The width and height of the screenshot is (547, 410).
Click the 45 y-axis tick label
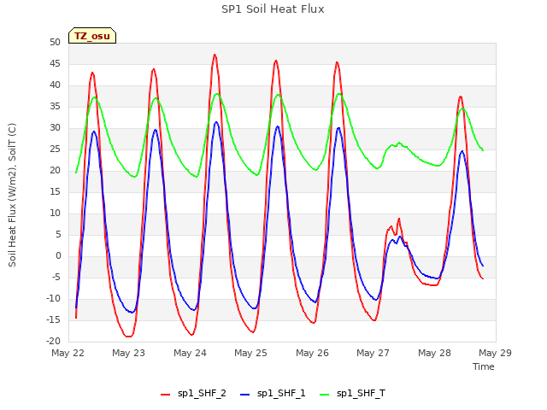[x=55, y=64]
